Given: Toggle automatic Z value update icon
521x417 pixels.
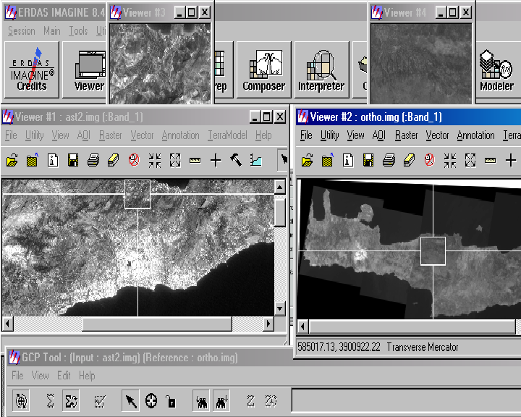Looking at the screenshot, I should click(x=271, y=401).
